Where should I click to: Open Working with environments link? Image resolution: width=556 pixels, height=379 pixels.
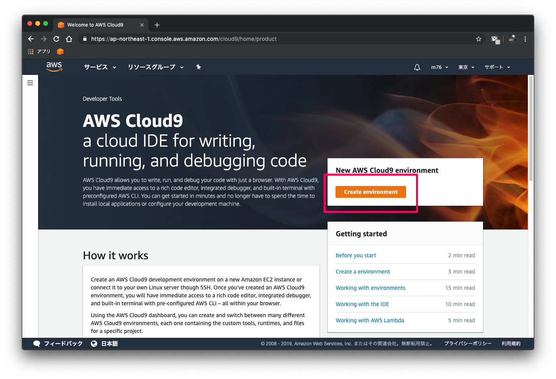click(370, 288)
